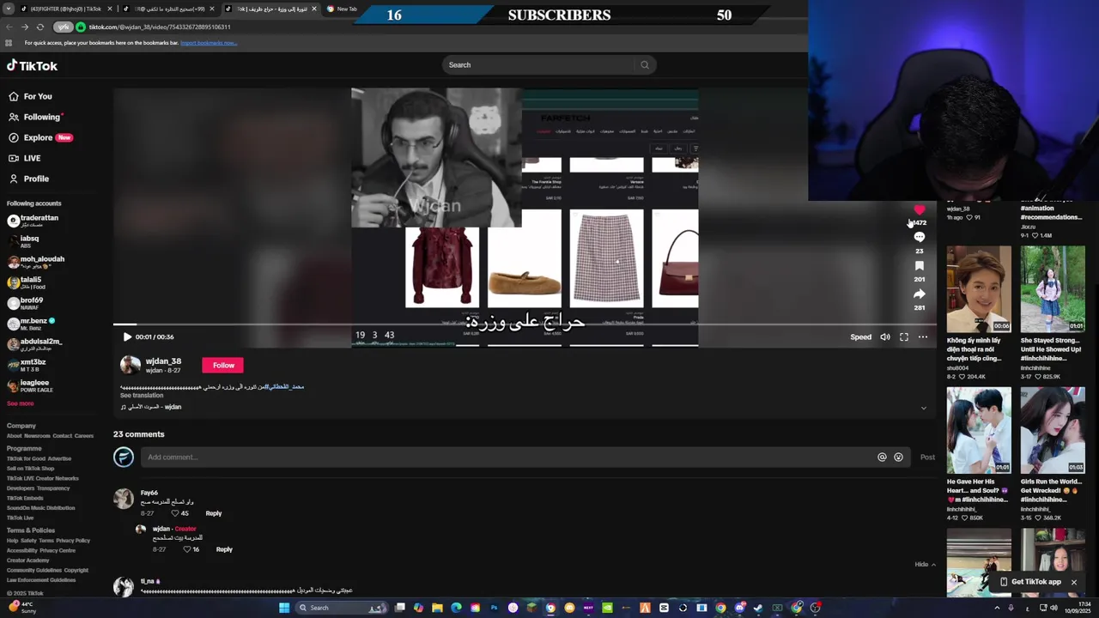Open Steam from the taskbar

coord(758,608)
